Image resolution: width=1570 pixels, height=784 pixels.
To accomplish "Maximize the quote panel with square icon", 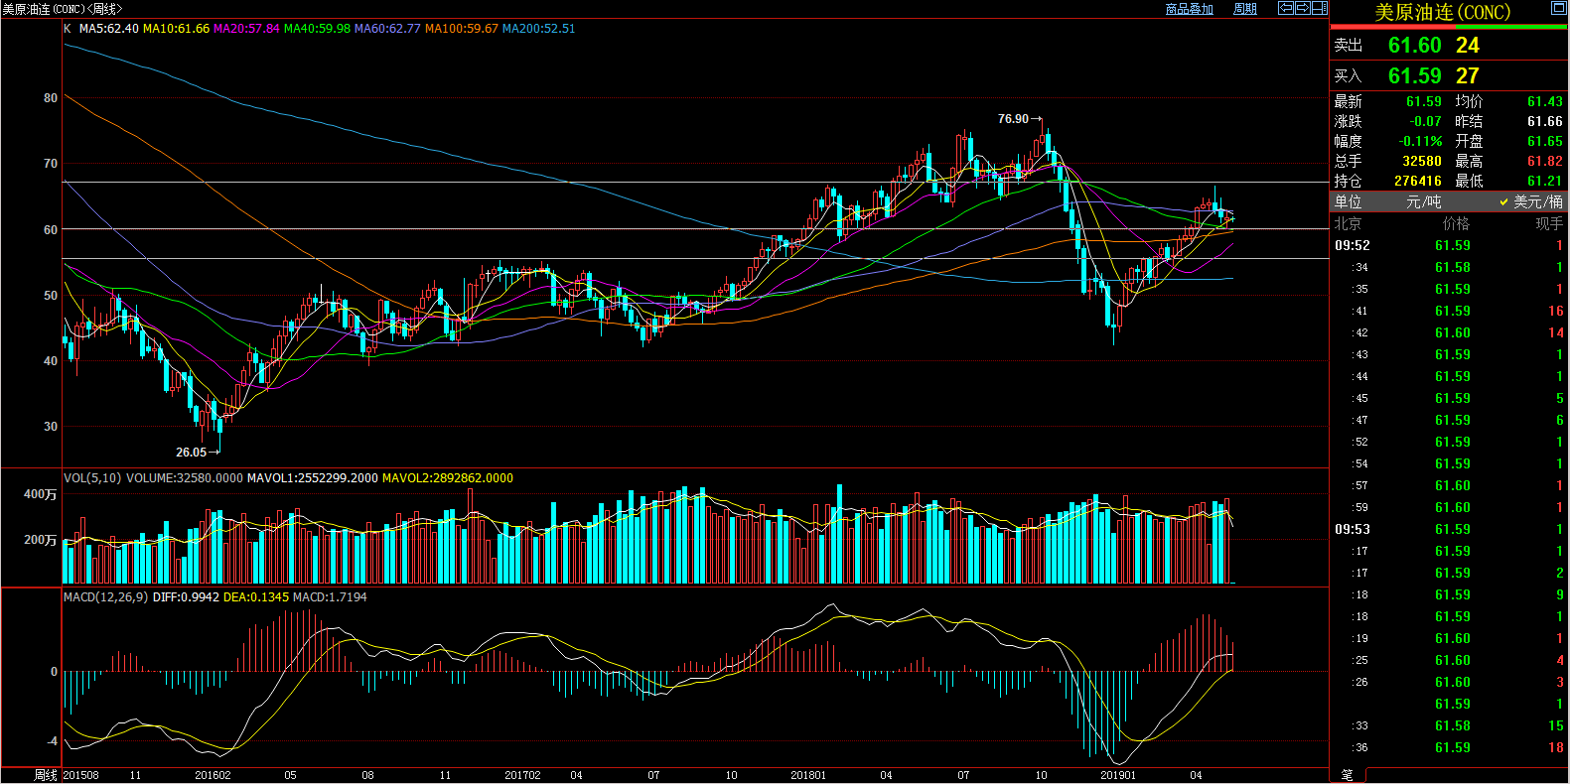I will 1558,8.
